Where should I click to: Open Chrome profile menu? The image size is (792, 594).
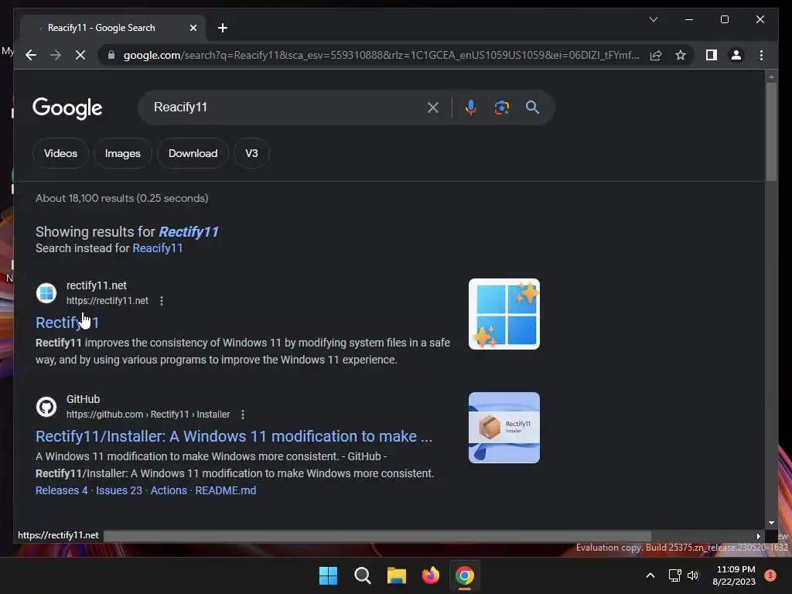736,55
